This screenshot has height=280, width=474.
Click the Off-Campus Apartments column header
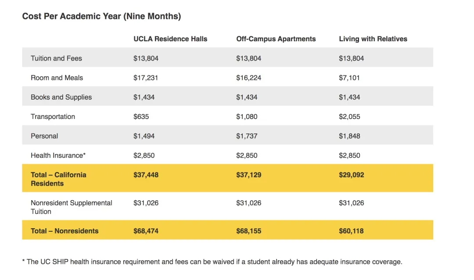[276, 39]
